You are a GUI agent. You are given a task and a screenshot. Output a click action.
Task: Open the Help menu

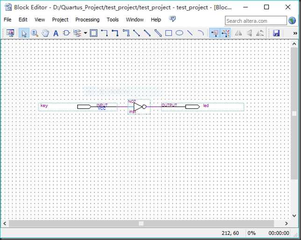[x=156, y=20]
